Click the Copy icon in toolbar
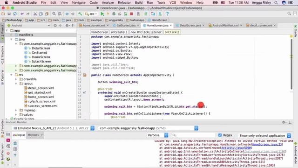 [41, 14]
